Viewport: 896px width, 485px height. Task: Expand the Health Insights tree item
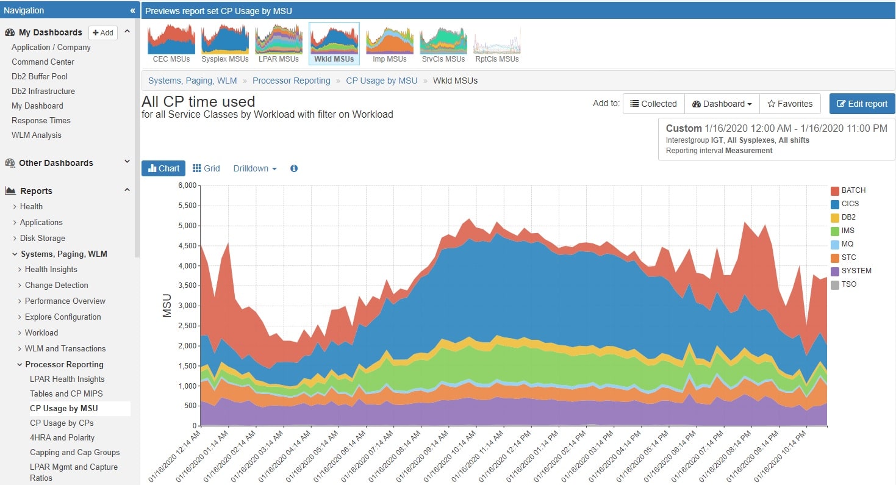pos(51,269)
